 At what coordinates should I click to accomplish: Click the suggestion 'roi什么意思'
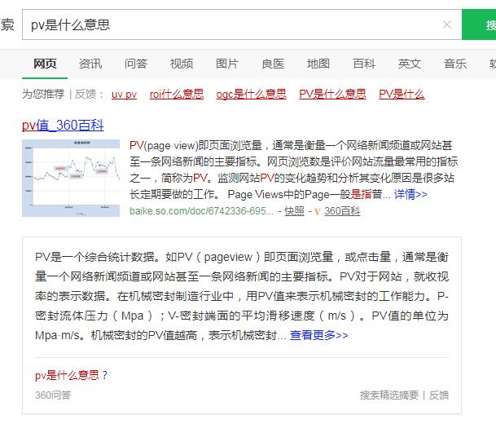pyautogui.click(x=177, y=94)
